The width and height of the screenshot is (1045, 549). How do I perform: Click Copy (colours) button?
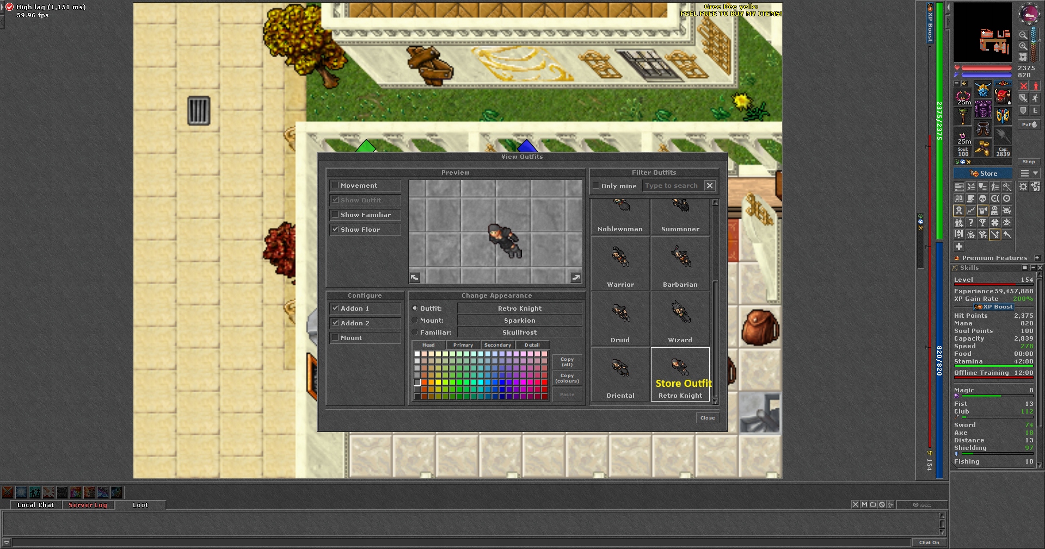tap(567, 378)
